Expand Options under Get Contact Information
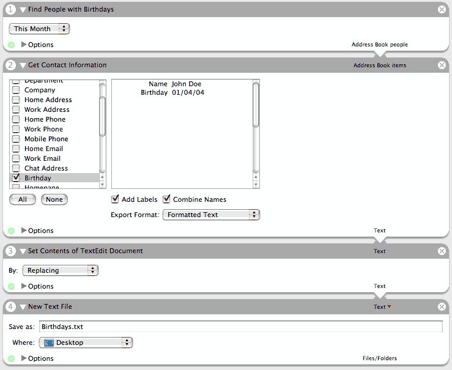Viewport: 452px width, 370px height. click(24, 230)
